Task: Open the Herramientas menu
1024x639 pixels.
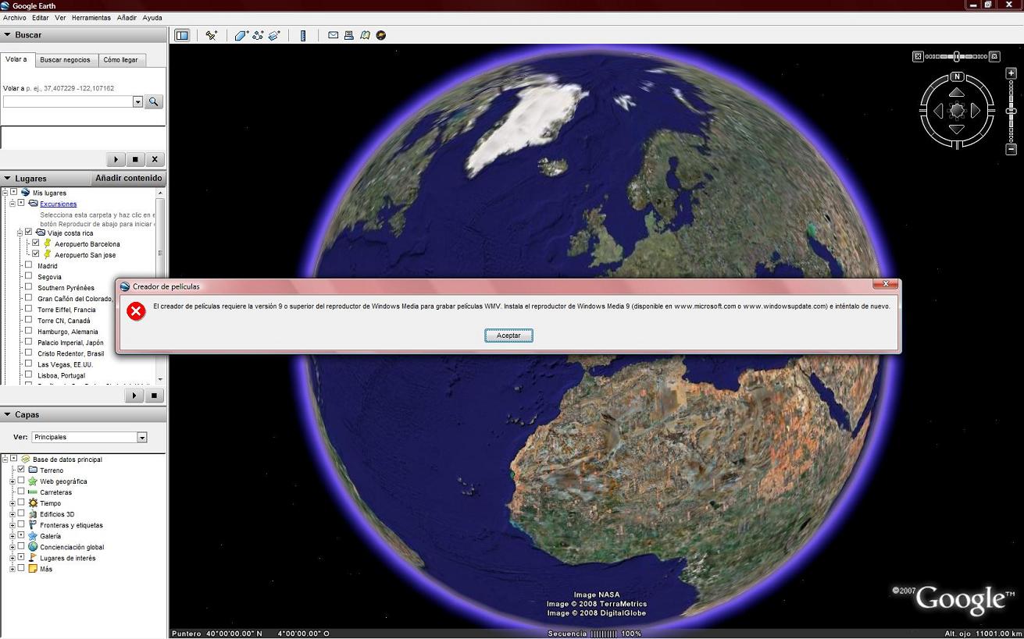Action: pos(91,17)
